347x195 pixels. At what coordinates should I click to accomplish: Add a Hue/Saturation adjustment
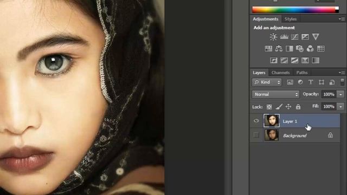point(268,49)
